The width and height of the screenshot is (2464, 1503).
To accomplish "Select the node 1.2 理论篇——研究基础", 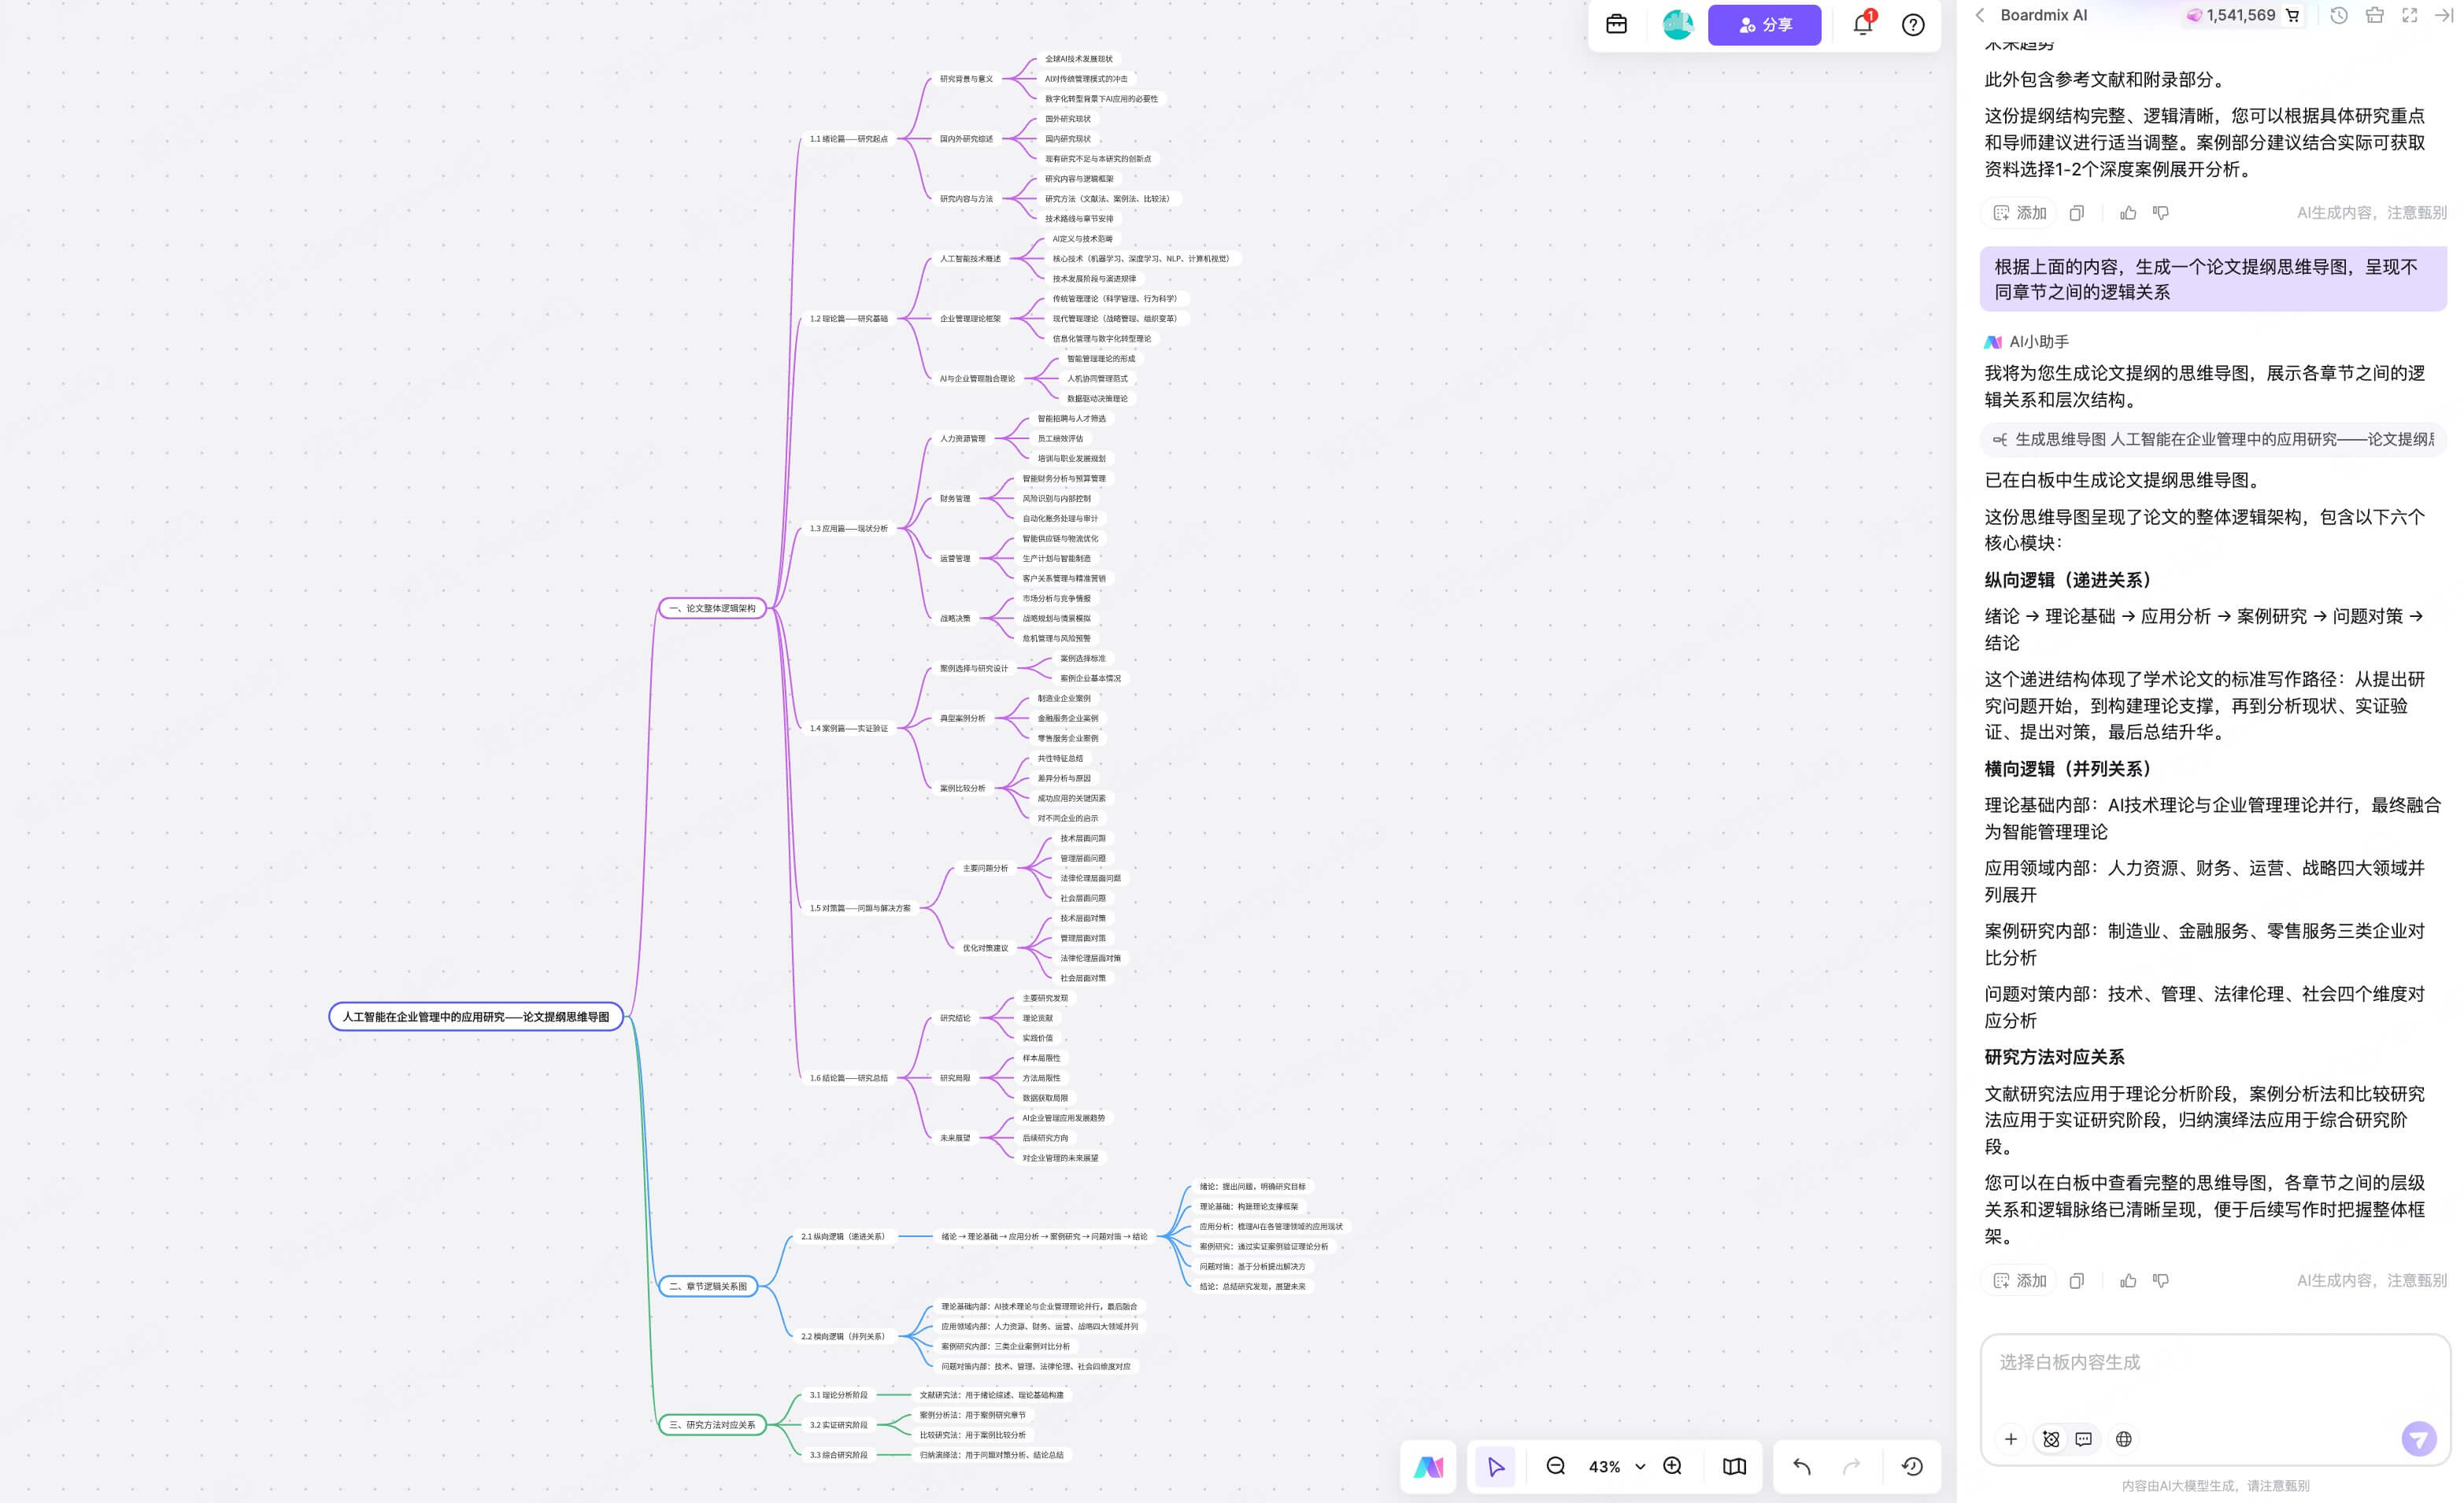I will 848,319.
